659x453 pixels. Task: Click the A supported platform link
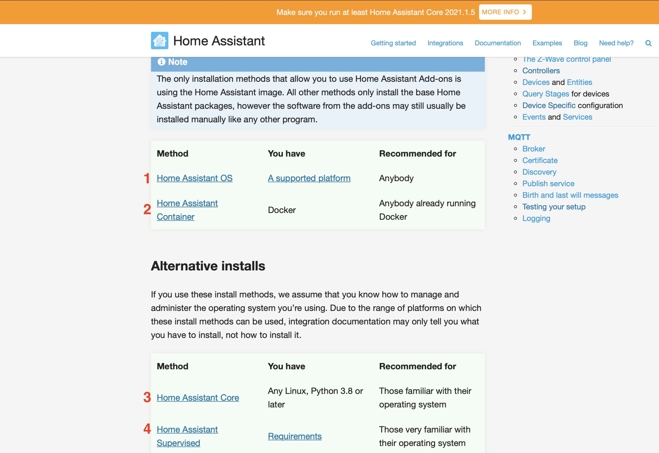coord(309,178)
